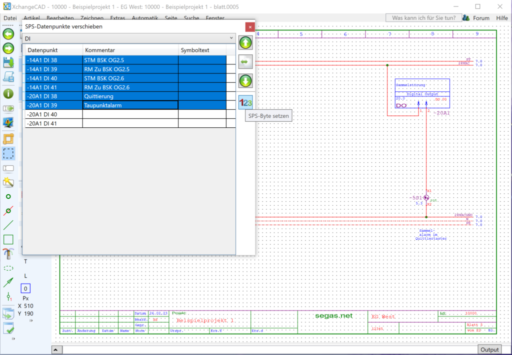Click the swap horizontal arrows button

pyautogui.click(x=245, y=61)
